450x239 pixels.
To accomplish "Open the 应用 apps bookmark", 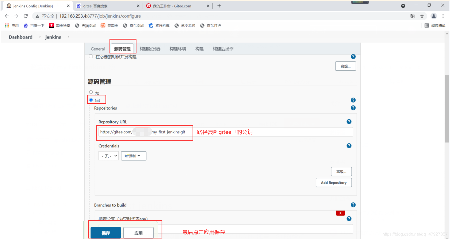I will point(12,26).
